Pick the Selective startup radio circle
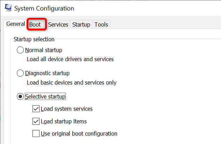The height and width of the screenshot is (144, 221). click(x=21, y=96)
